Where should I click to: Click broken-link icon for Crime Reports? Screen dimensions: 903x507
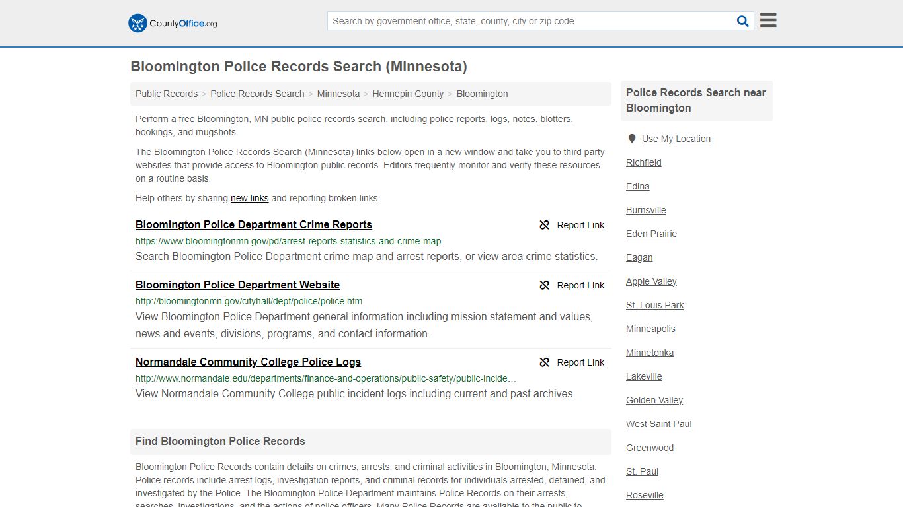tap(545, 225)
